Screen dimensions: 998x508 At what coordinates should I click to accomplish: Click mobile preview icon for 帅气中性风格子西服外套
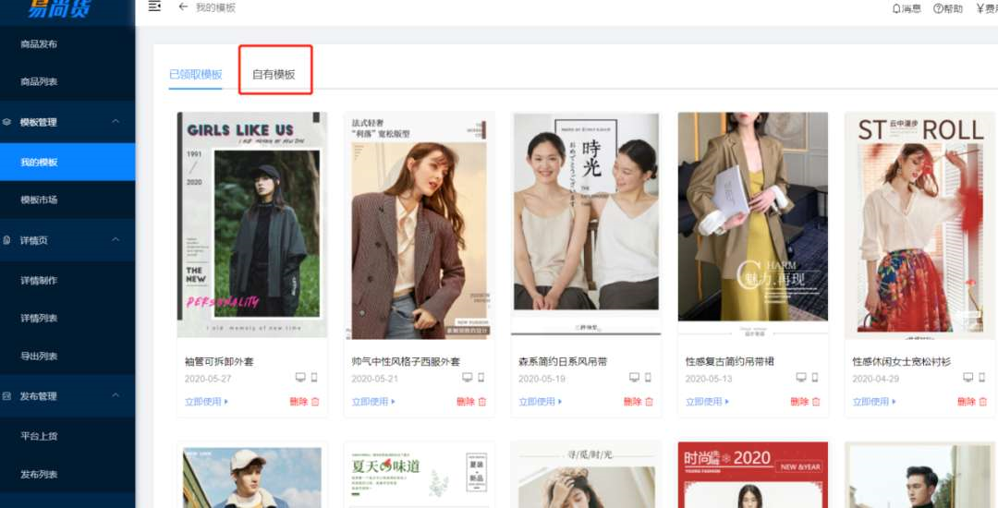click(x=481, y=377)
